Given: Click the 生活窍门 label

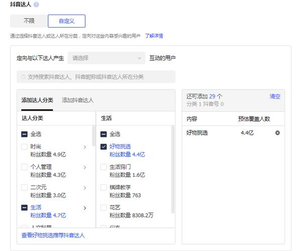Looking at the screenshot, I should [120, 167].
